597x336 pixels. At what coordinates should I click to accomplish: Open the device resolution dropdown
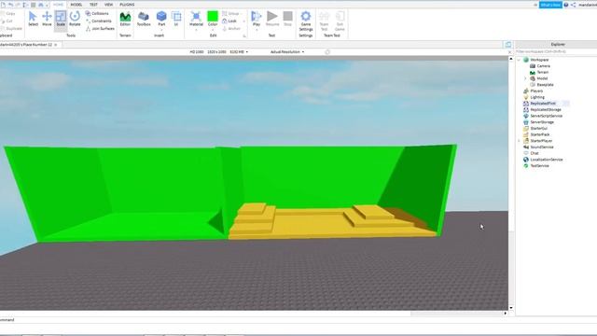(x=218, y=52)
